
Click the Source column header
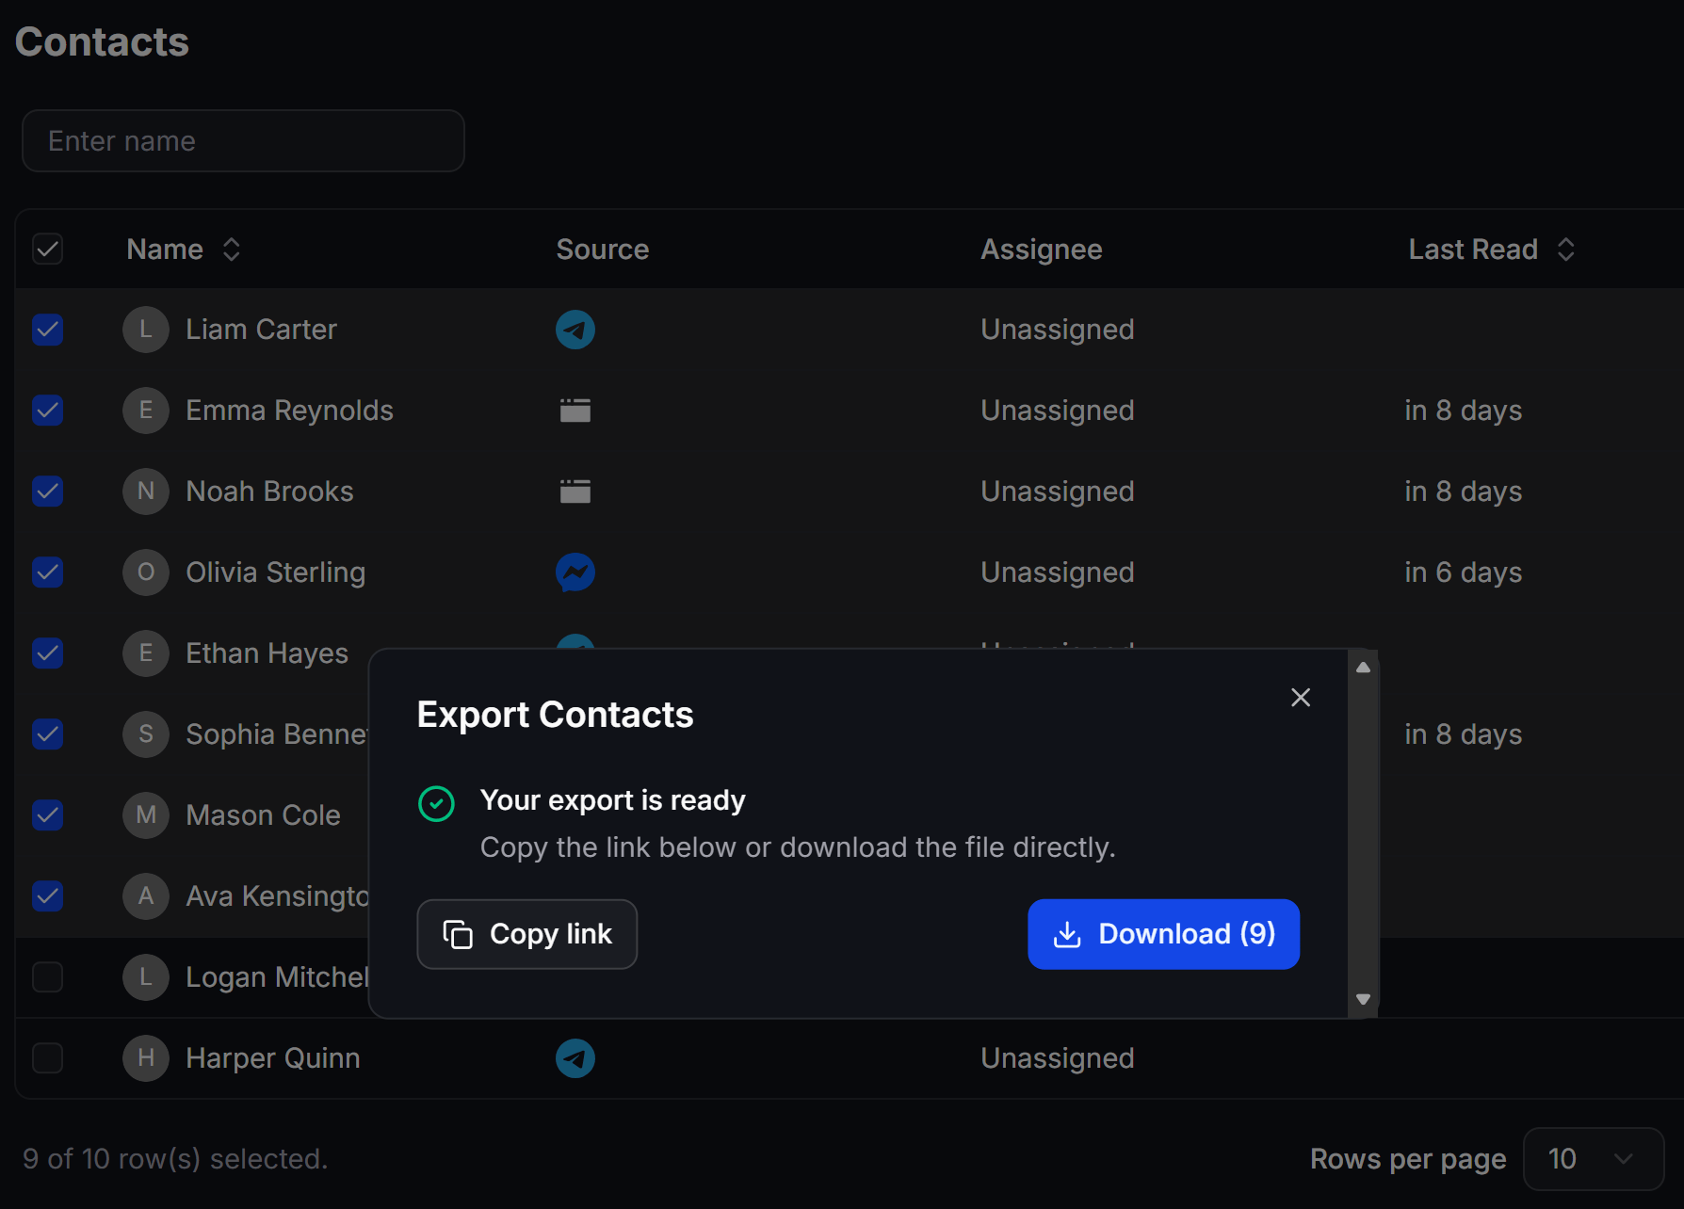click(x=603, y=250)
